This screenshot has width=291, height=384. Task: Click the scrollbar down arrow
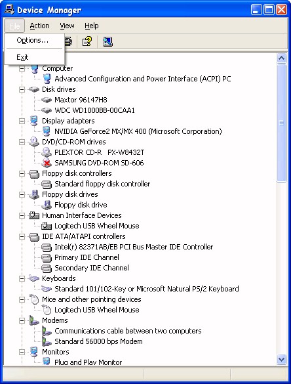click(281, 360)
